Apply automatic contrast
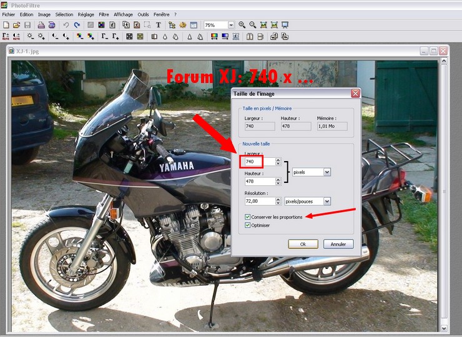Viewport: 462px width, 337px height. pyautogui.click(x=16, y=37)
